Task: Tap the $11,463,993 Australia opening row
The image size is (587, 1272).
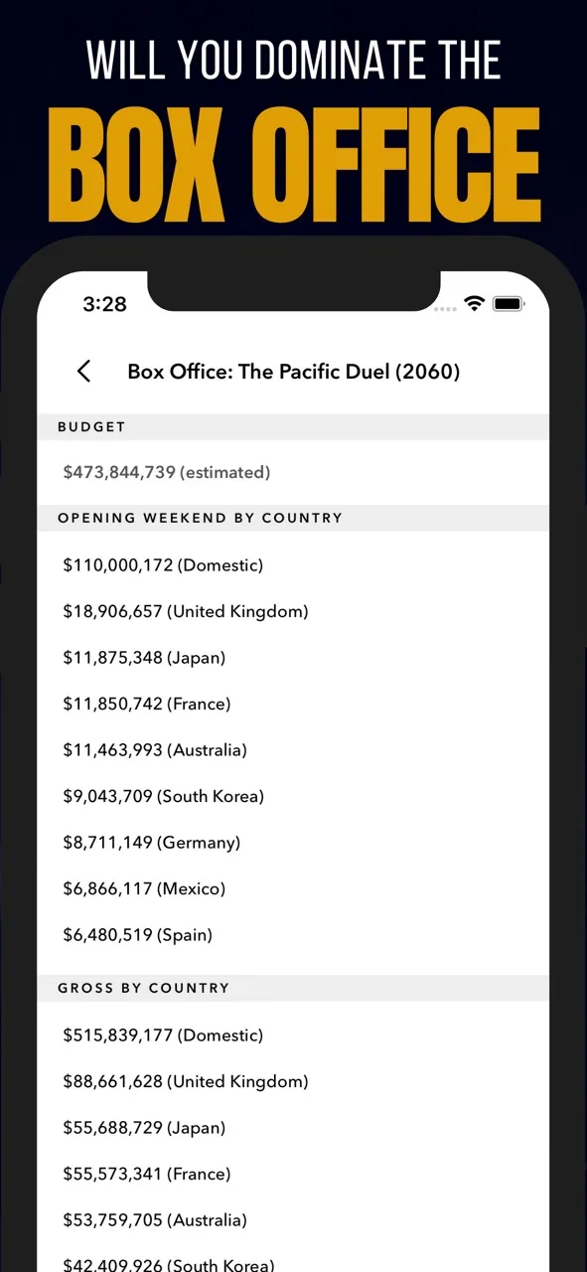Action: [x=293, y=749]
